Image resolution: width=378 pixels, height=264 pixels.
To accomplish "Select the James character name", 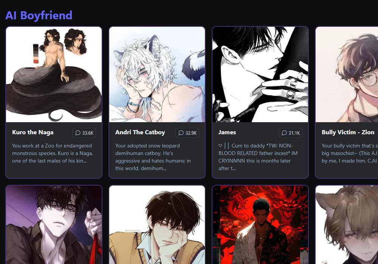I will [227, 132].
